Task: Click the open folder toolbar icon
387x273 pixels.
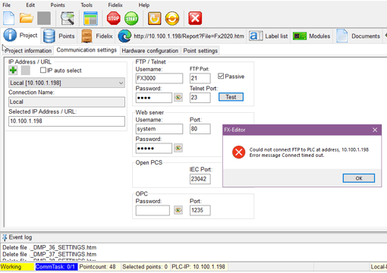Action: tap(27, 18)
